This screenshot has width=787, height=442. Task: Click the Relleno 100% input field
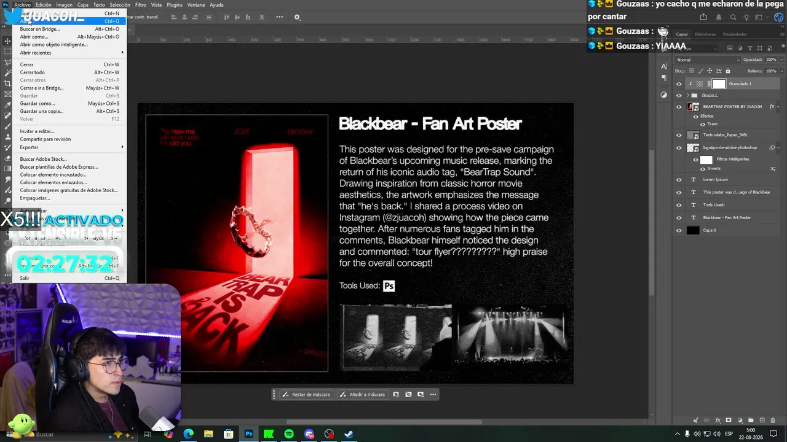click(x=770, y=71)
